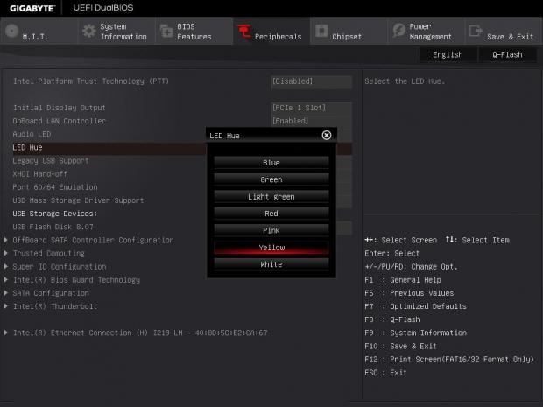Close the LED Hue popup
The height and width of the screenshot is (407, 543).
(x=326, y=135)
